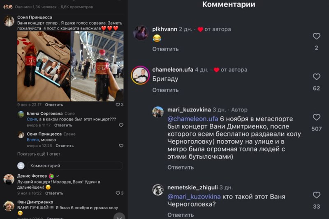Like Соня Принцесса's "москва" reply
The image size is (329, 219).
coord(121,146)
